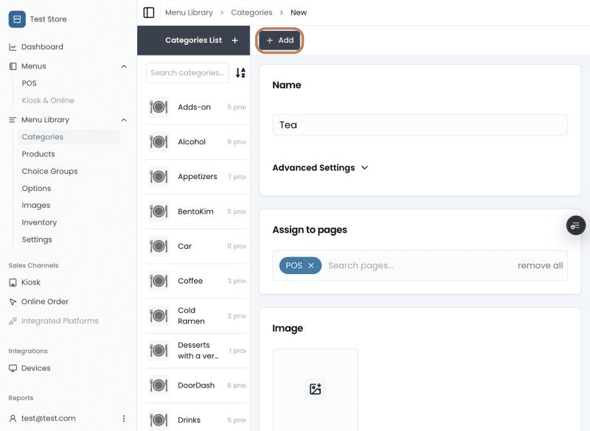This screenshot has height=431, width=590.
Task: Open Kiosk & Online menu
Action: point(48,100)
